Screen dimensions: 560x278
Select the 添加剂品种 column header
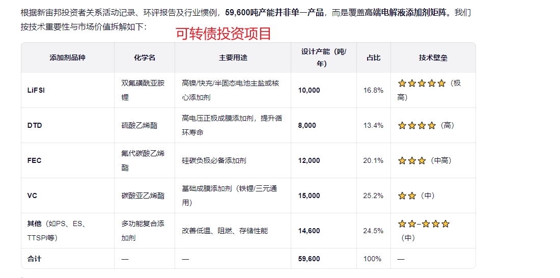coord(67,58)
